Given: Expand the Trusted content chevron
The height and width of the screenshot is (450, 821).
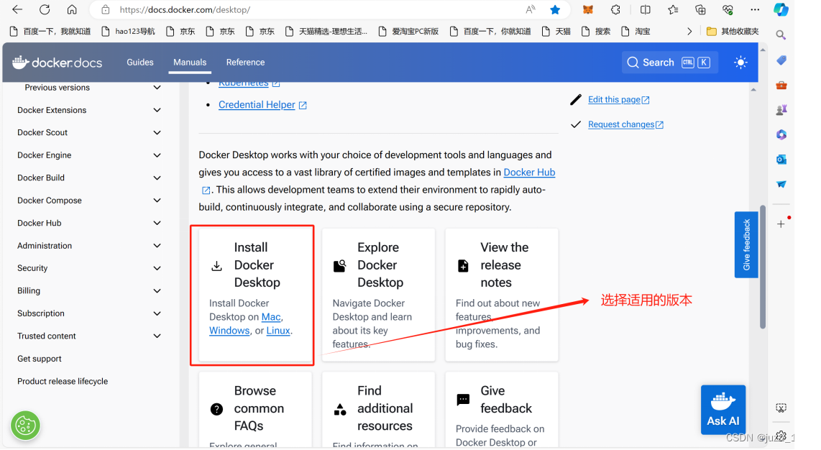Looking at the screenshot, I should [157, 336].
